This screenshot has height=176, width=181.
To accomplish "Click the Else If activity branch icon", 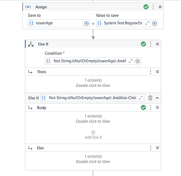I will pyautogui.click(x=31, y=44).
